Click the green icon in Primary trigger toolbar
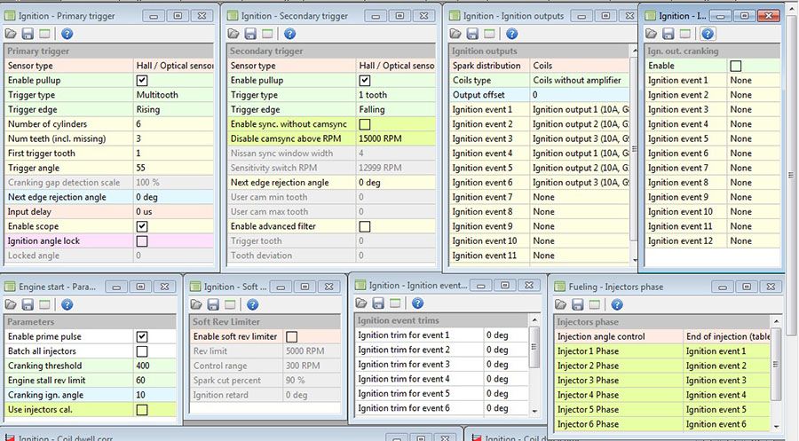 [44, 34]
